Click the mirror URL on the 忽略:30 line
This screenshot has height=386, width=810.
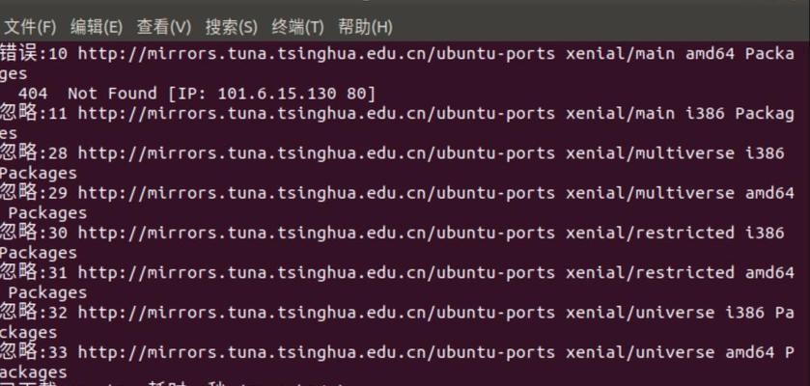316,233
